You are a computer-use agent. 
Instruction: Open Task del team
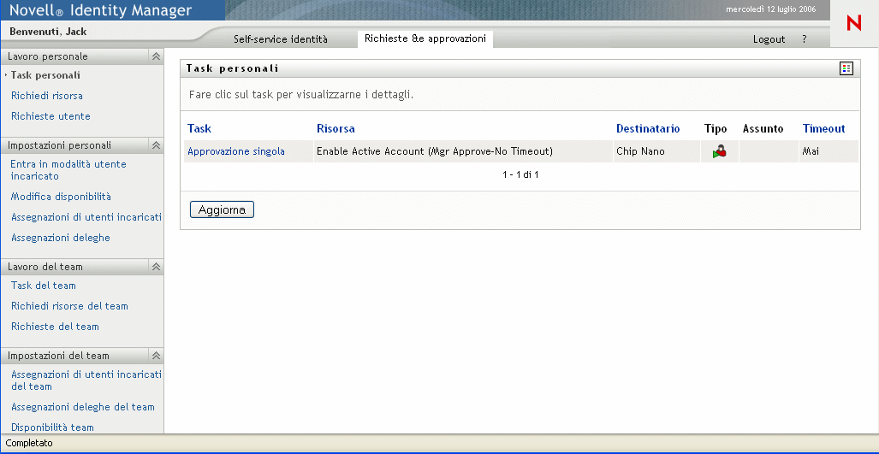point(43,286)
